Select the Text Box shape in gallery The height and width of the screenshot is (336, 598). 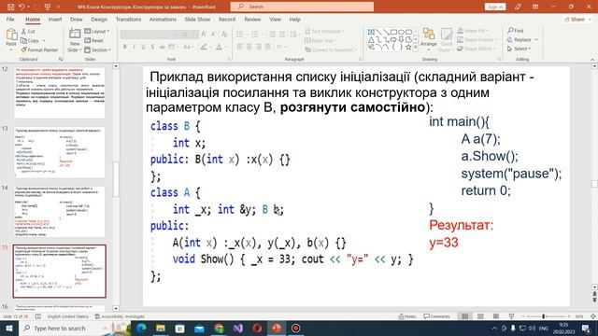pos(371,32)
